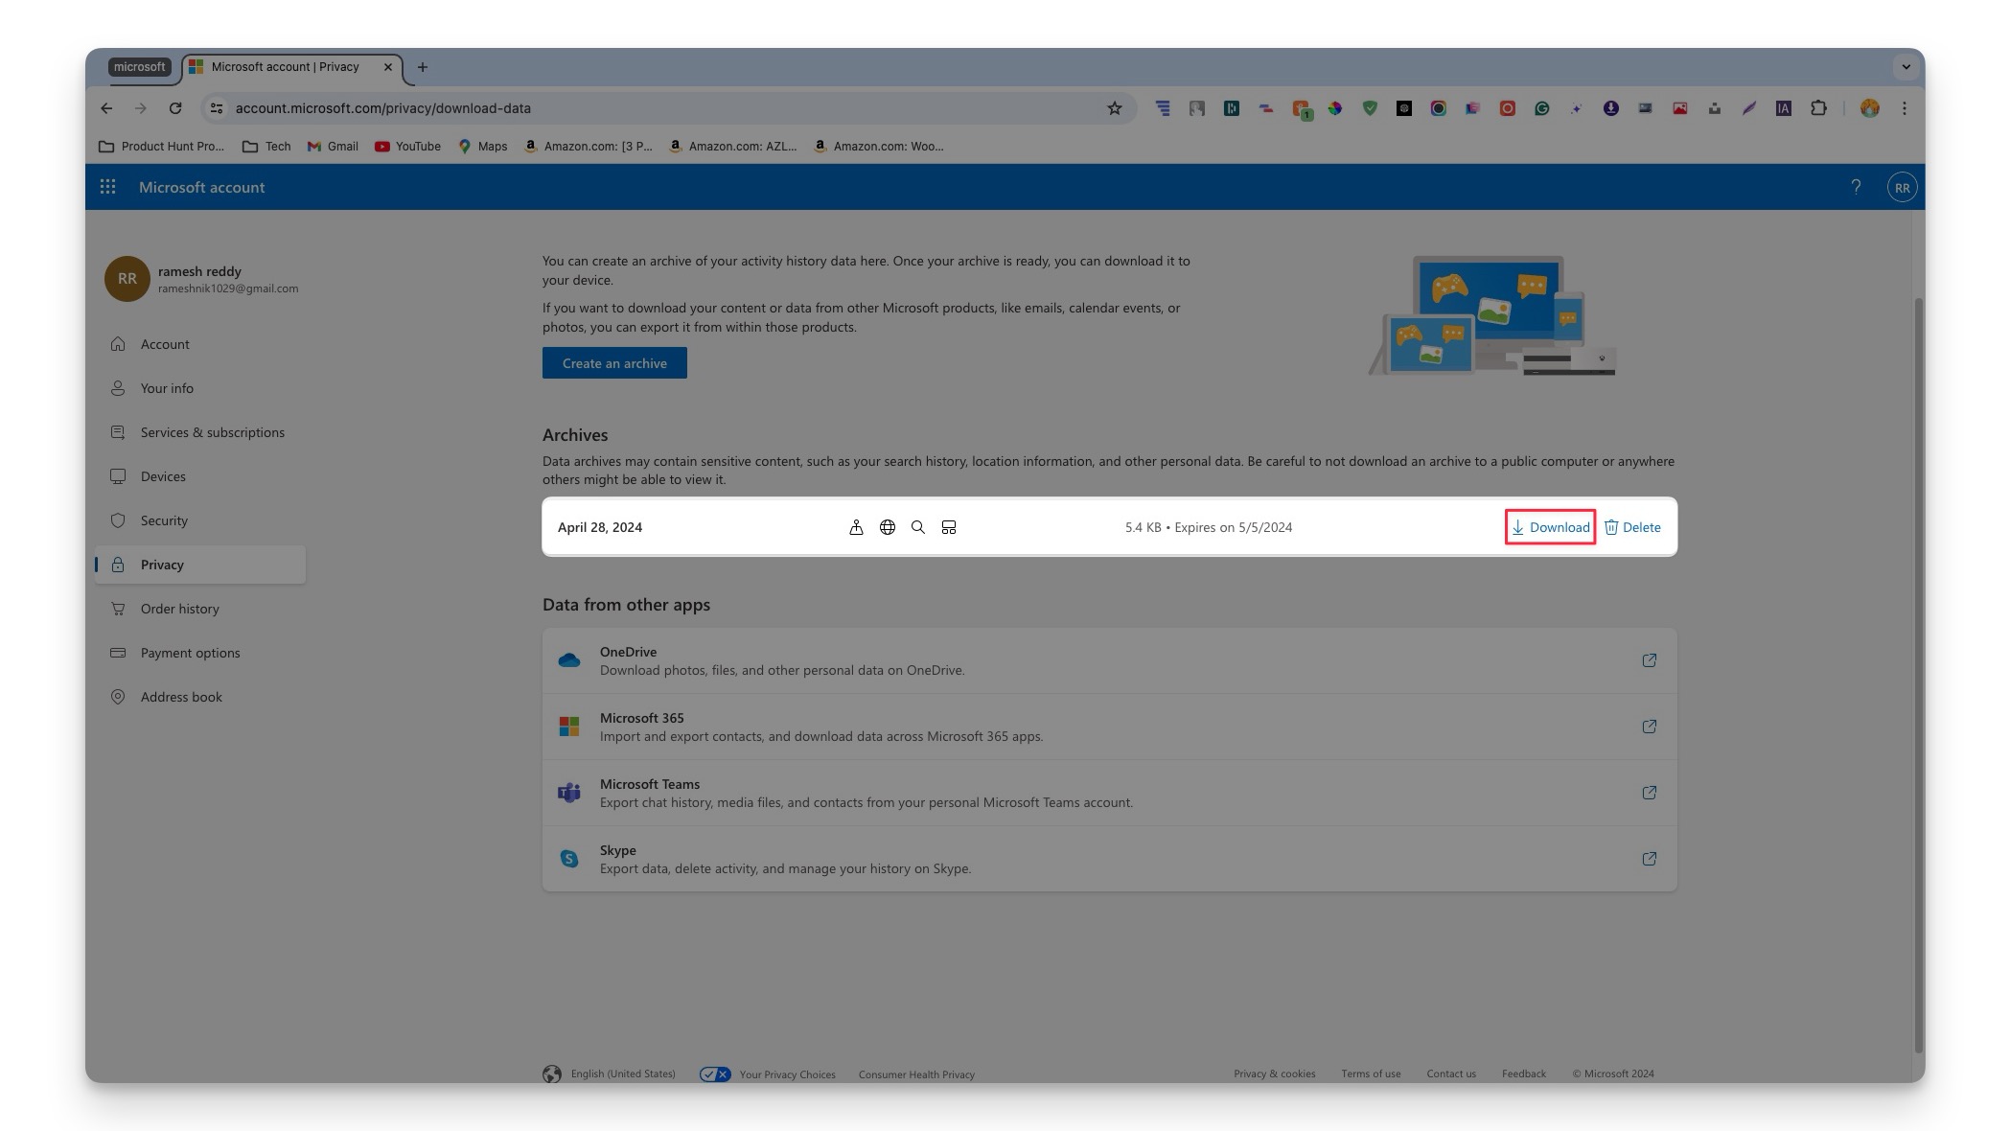The width and height of the screenshot is (2010, 1131).
Task: Click the search history magnifier in the archive row
Action: click(918, 527)
